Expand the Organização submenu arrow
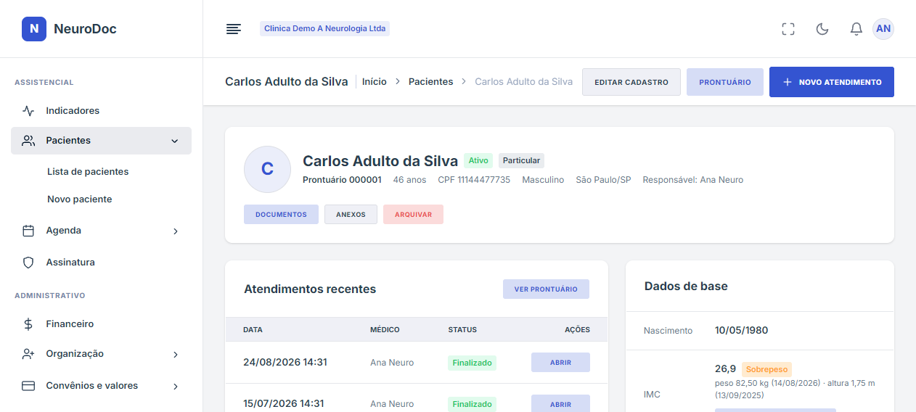Image resolution: width=916 pixels, height=412 pixels. pyautogui.click(x=175, y=355)
